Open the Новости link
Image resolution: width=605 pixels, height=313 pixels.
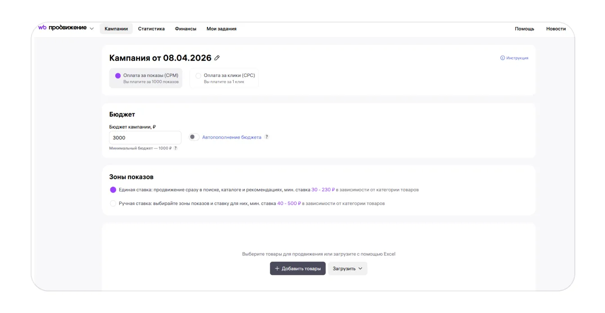click(x=556, y=29)
